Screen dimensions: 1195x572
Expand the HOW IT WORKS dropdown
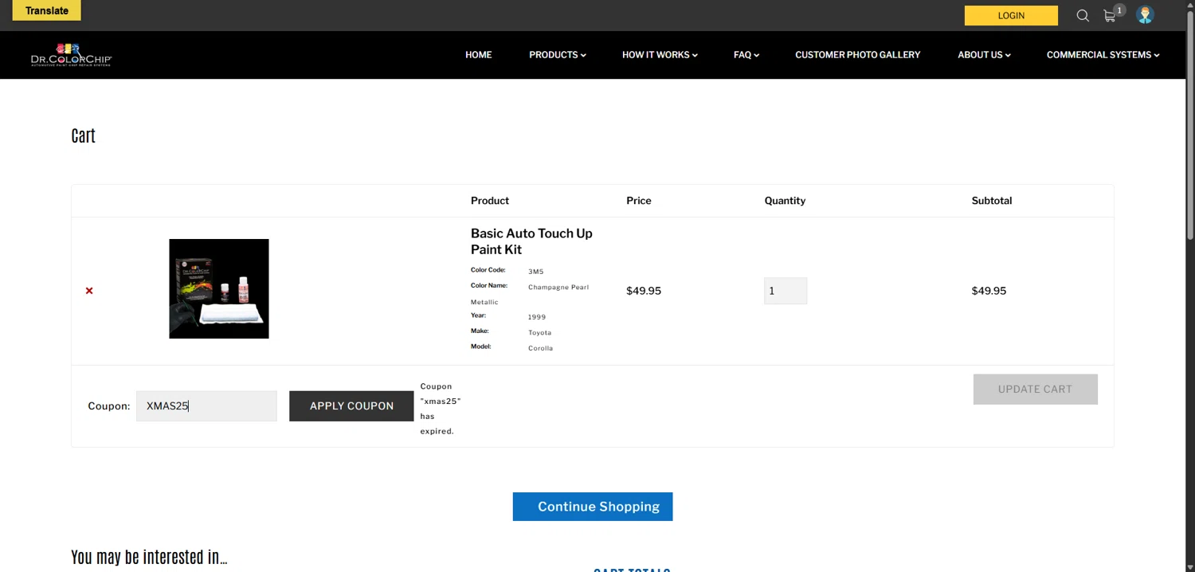[x=660, y=55]
